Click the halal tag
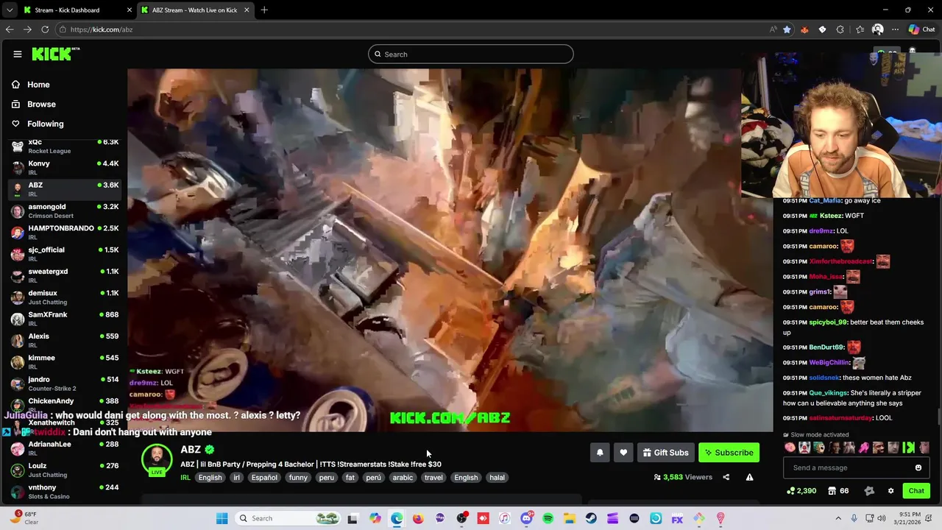This screenshot has height=530, width=942. [497, 478]
